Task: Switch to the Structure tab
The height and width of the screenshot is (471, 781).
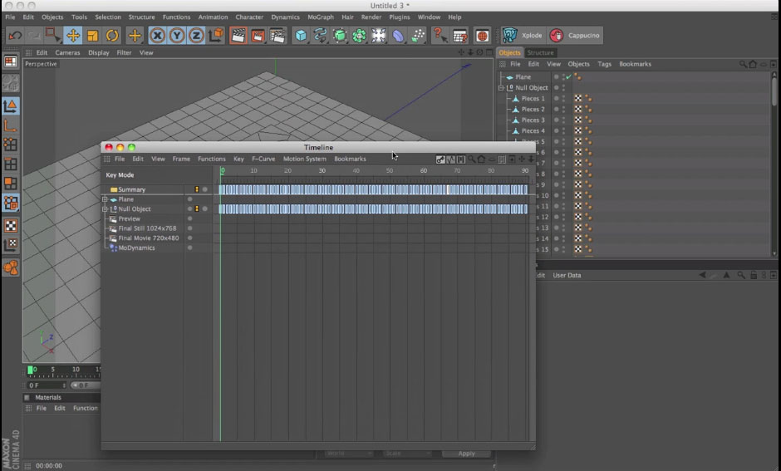Action: click(x=540, y=52)
